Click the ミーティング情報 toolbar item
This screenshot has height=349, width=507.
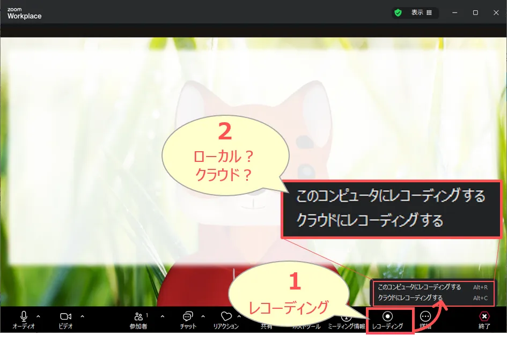(346, 322)
